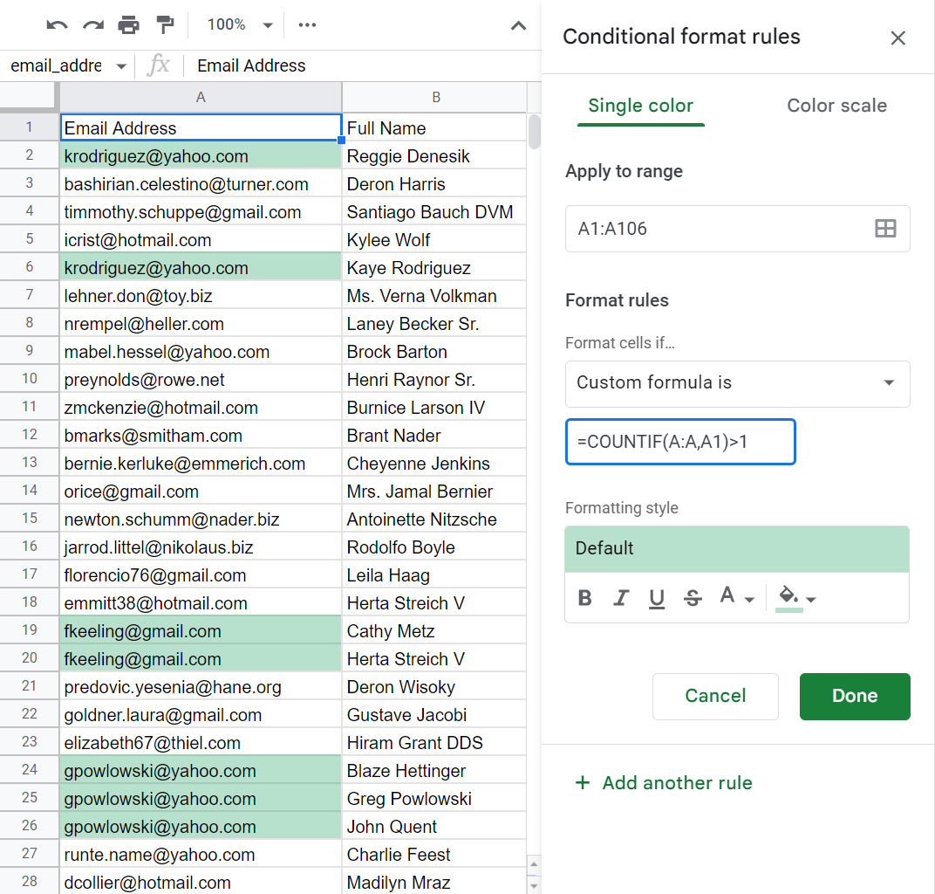Toggle Italic in formatting style
The image size is (935, 894).
pos(621,598)
